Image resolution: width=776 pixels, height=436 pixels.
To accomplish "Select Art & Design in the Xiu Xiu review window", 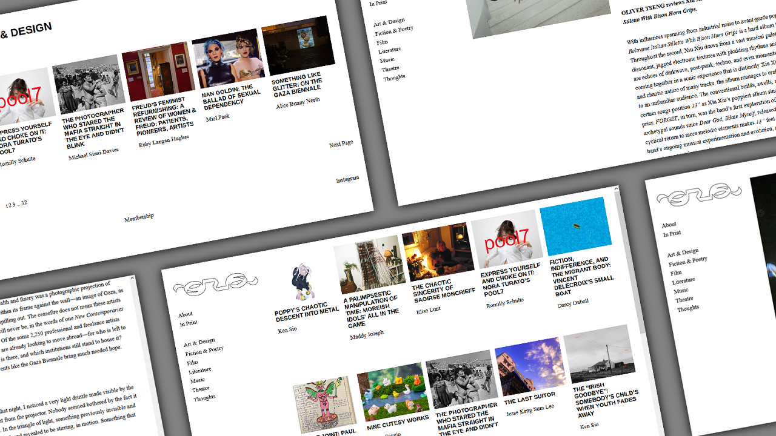I will tap(389, 22).
